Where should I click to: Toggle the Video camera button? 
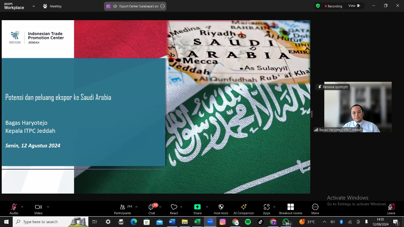coord(38,209)
